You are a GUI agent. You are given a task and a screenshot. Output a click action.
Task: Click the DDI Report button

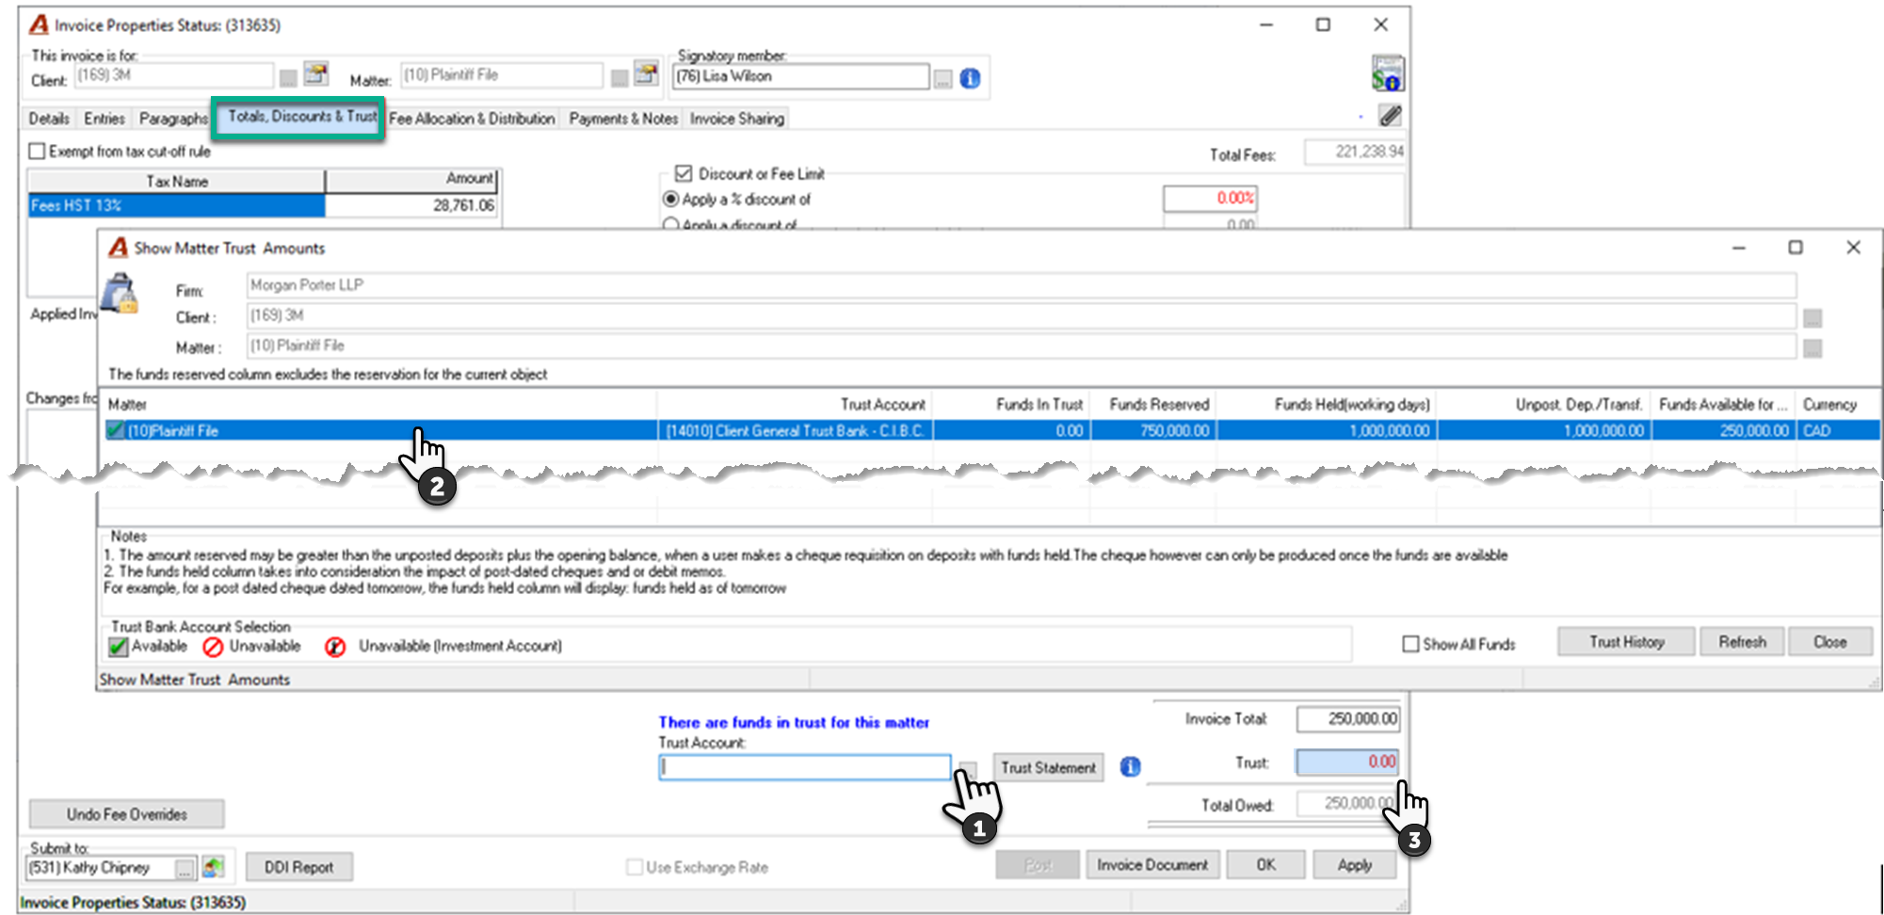pyautogui.click(x=299, y=867)
